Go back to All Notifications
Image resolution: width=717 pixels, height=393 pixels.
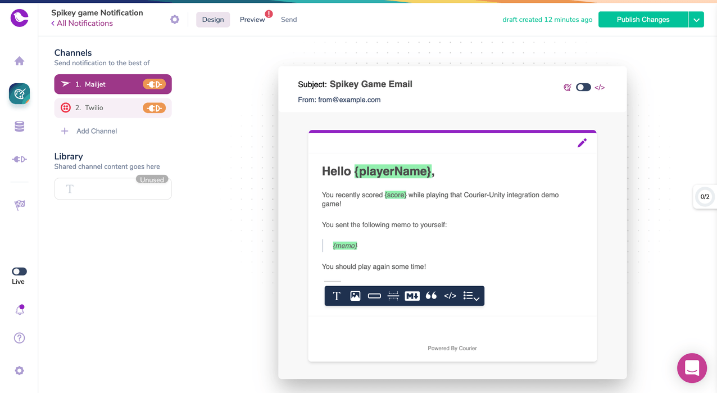pos(82,23)
